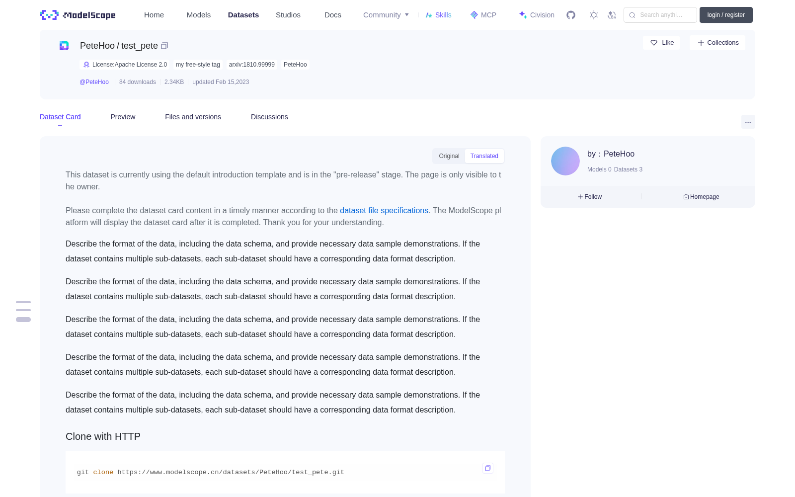Click the updated Feb 15,2023 text
The width and height of the screenshot is (795, 497).
click(221, 82)
